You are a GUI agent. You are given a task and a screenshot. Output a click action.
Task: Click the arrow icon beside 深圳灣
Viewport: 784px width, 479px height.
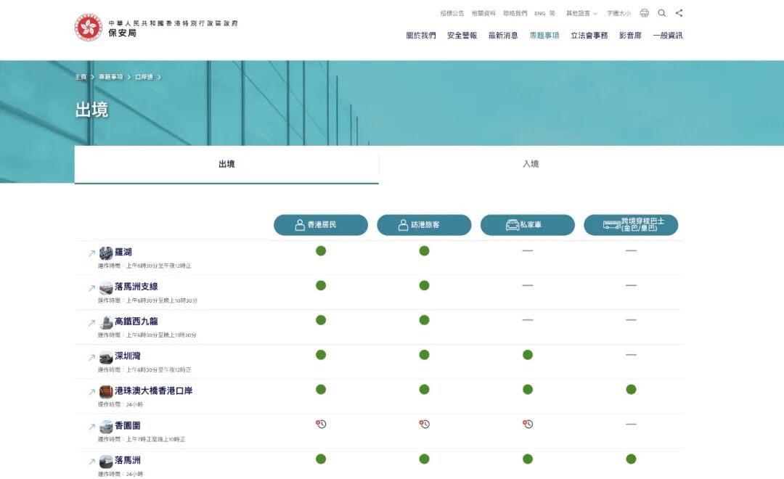pos(91,358)
